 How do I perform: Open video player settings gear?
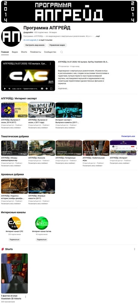47,89
